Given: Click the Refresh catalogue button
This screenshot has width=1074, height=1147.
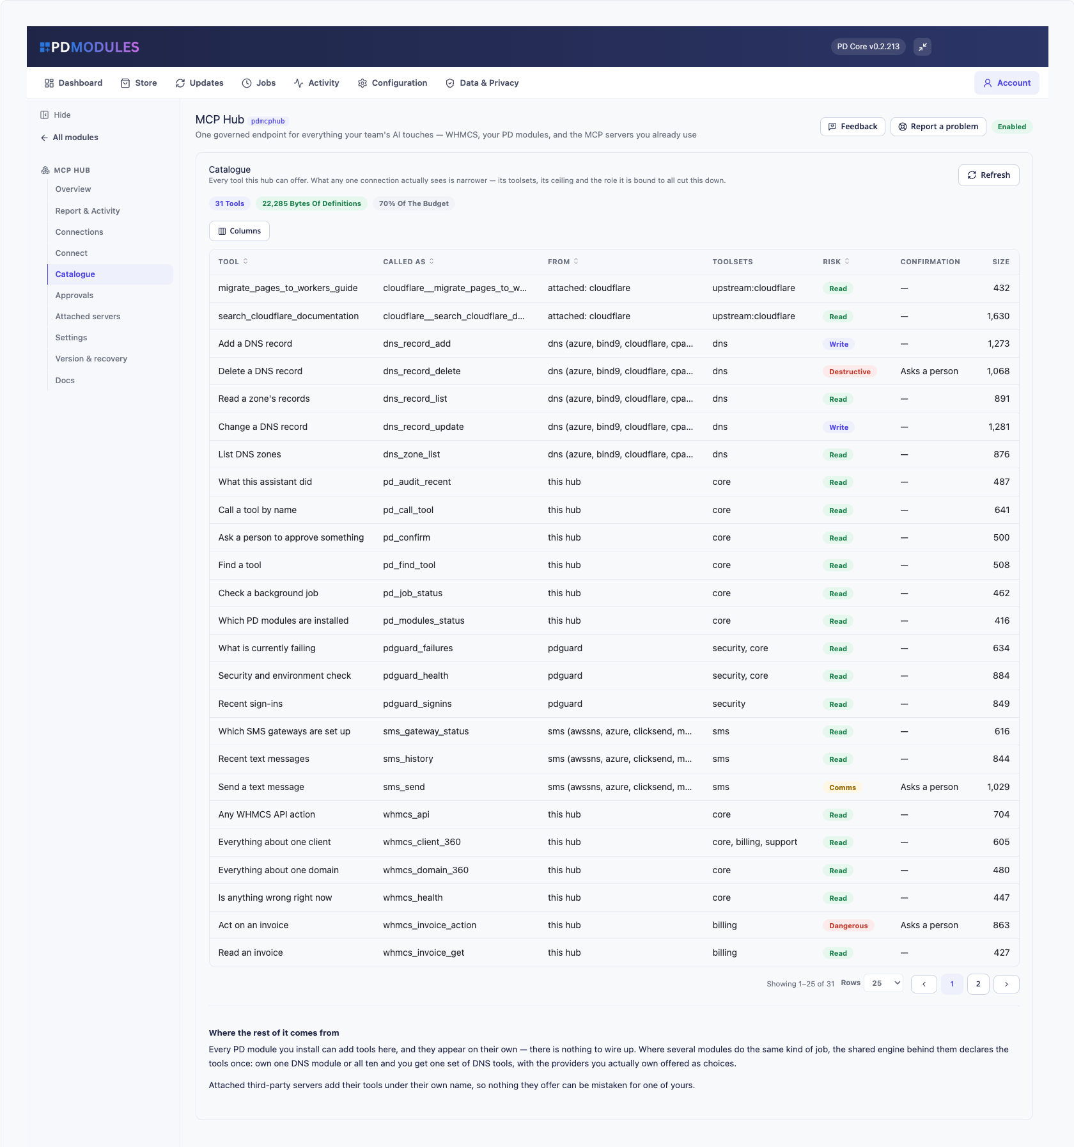Looking at the screenshot, I should pyautogui.click(x=988, y=175).
